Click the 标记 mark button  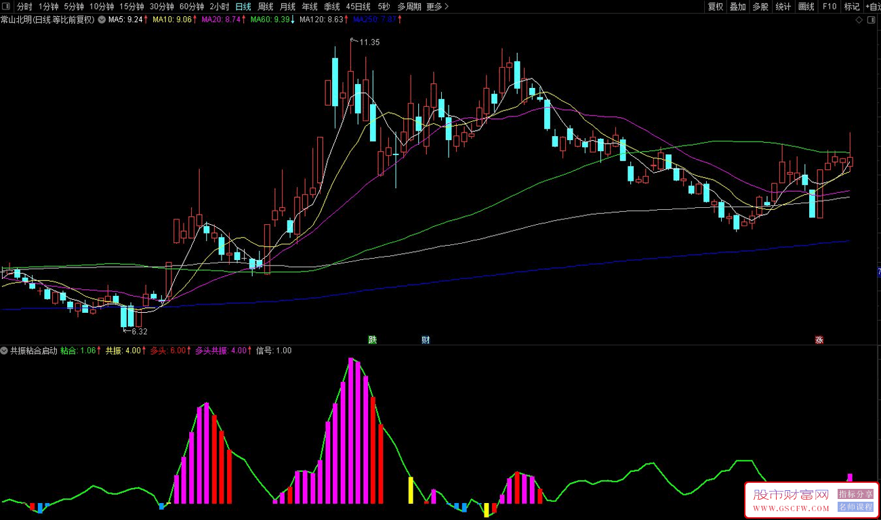852,7
